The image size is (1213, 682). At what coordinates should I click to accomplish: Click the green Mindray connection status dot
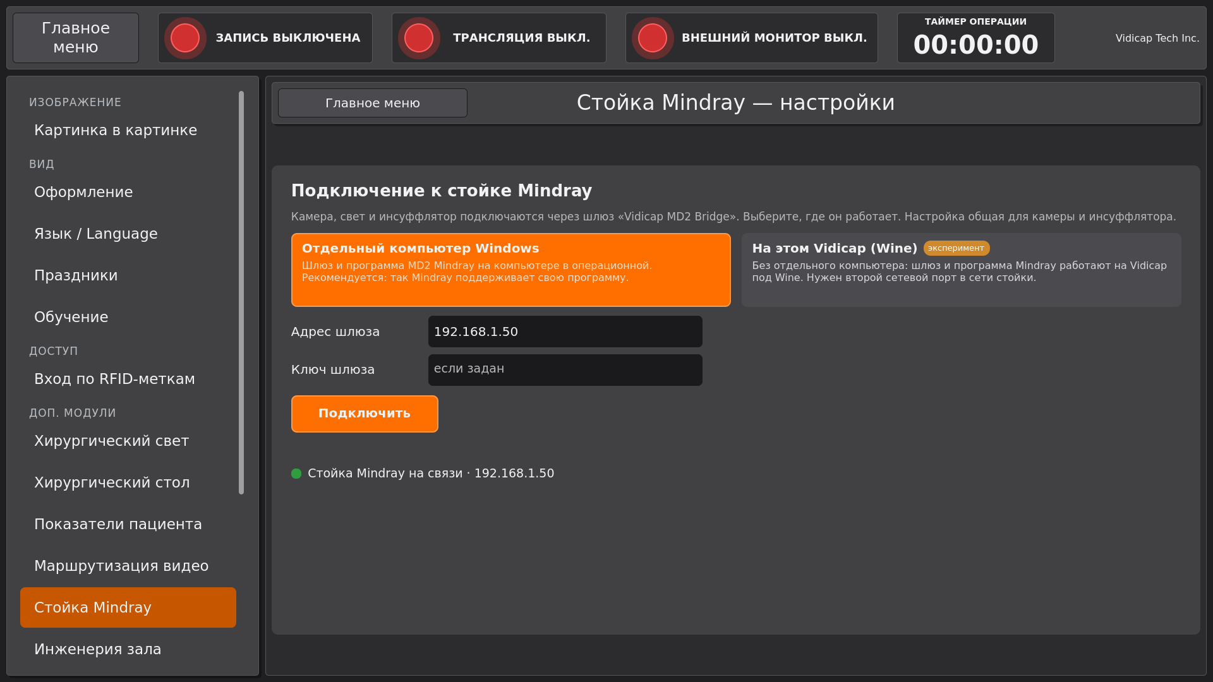click(296, 474)
